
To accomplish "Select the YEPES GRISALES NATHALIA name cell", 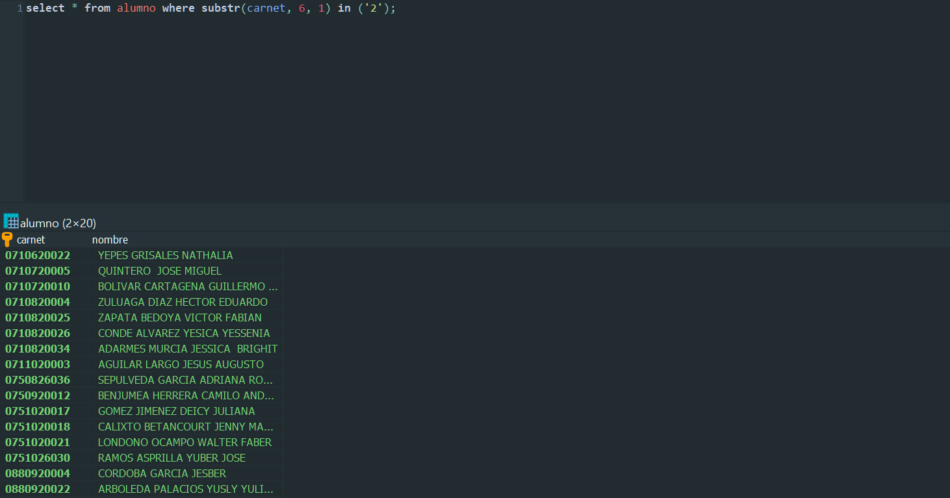I will [165, 255].
